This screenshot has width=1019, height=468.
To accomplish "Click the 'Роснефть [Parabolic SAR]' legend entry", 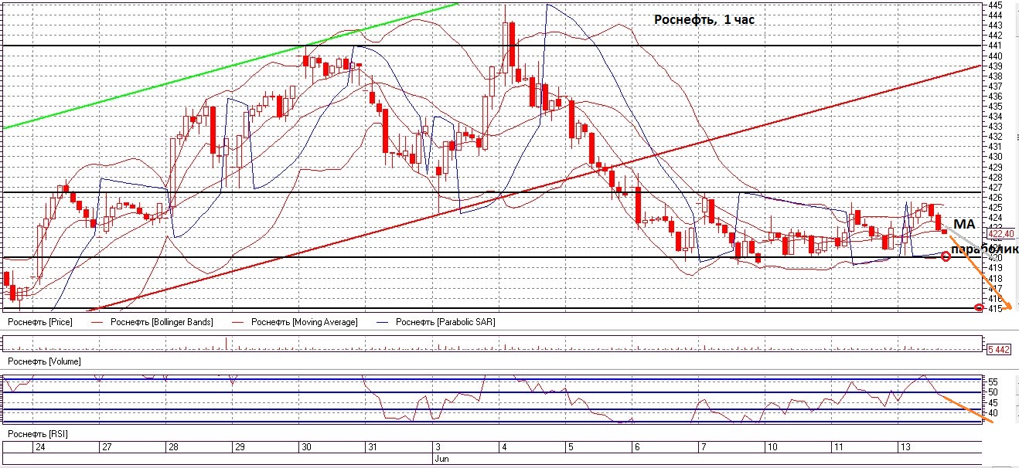I will tap(445, 322).
